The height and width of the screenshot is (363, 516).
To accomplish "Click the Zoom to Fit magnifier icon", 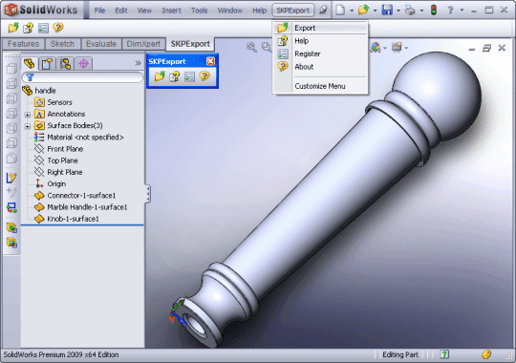I will coord(251,47).
